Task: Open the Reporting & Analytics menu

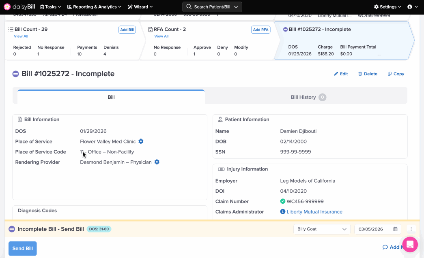Action: [95, 7]
